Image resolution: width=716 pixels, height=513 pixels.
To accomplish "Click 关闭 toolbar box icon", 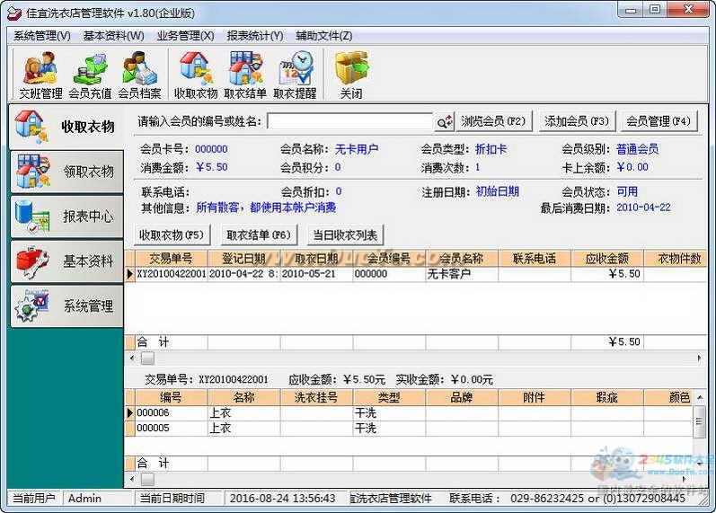I will click(x=351, y=75).
